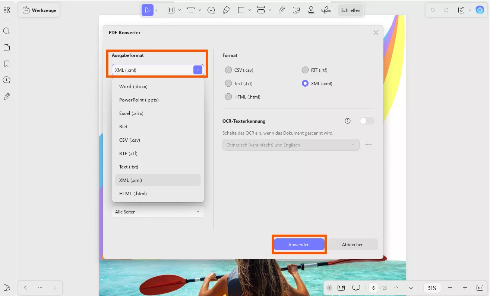Select the highlighter annotation tool
The image size is (490, 296).
coord(226,10)
